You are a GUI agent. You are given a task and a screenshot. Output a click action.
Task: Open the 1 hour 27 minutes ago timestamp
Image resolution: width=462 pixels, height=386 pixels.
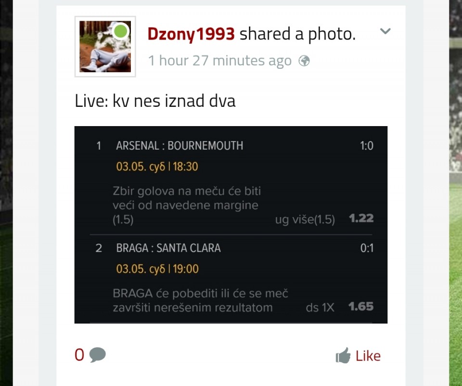tap(220, 61)
